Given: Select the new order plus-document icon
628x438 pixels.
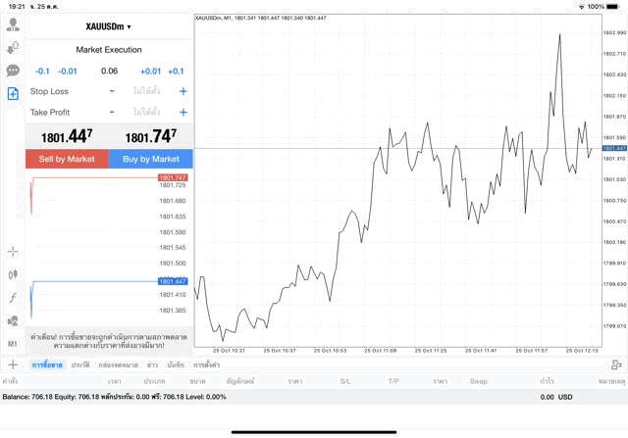Looking at the screenshot, I should point(13,94).
